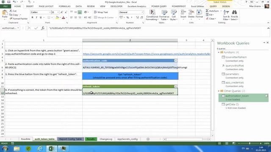This screenshot has width=271, height=152.
Task: Click the Fill Color bucket icon
Action: tap(57, 17)
